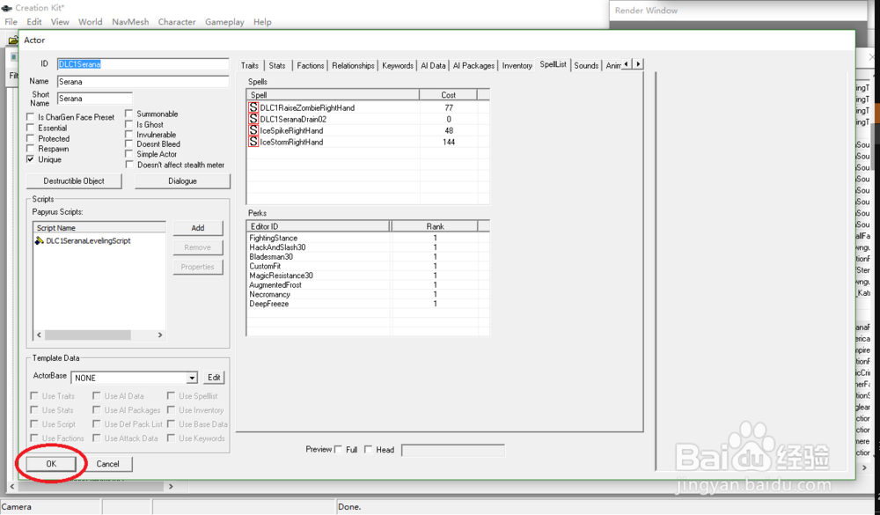
Task: Click the Name input field
Action: pos(143,82)
